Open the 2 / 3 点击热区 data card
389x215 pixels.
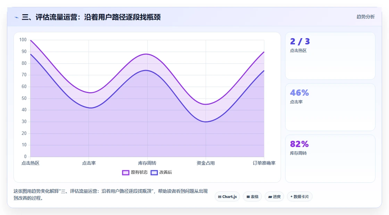330,56
